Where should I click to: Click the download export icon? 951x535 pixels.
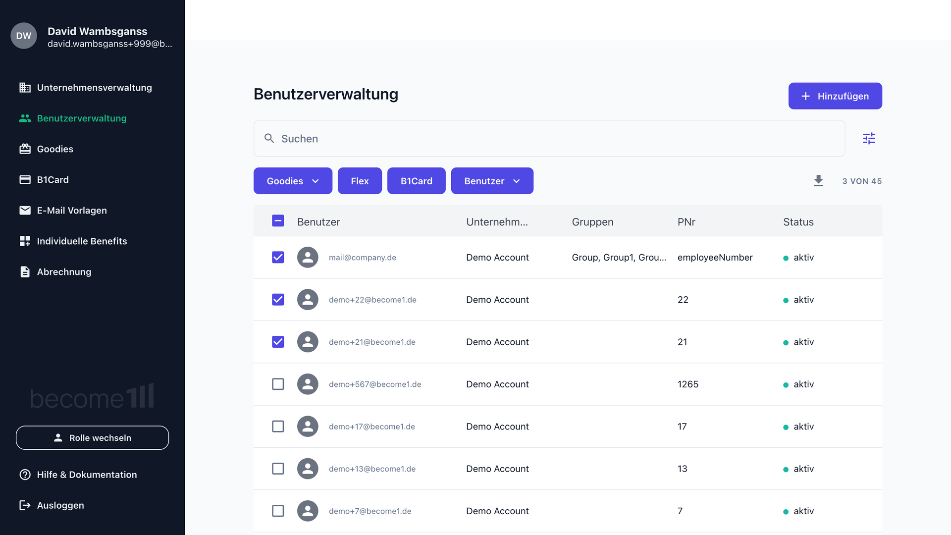coord(818,181)
